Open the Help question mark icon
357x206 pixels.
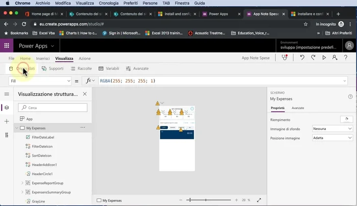(346, 58)
